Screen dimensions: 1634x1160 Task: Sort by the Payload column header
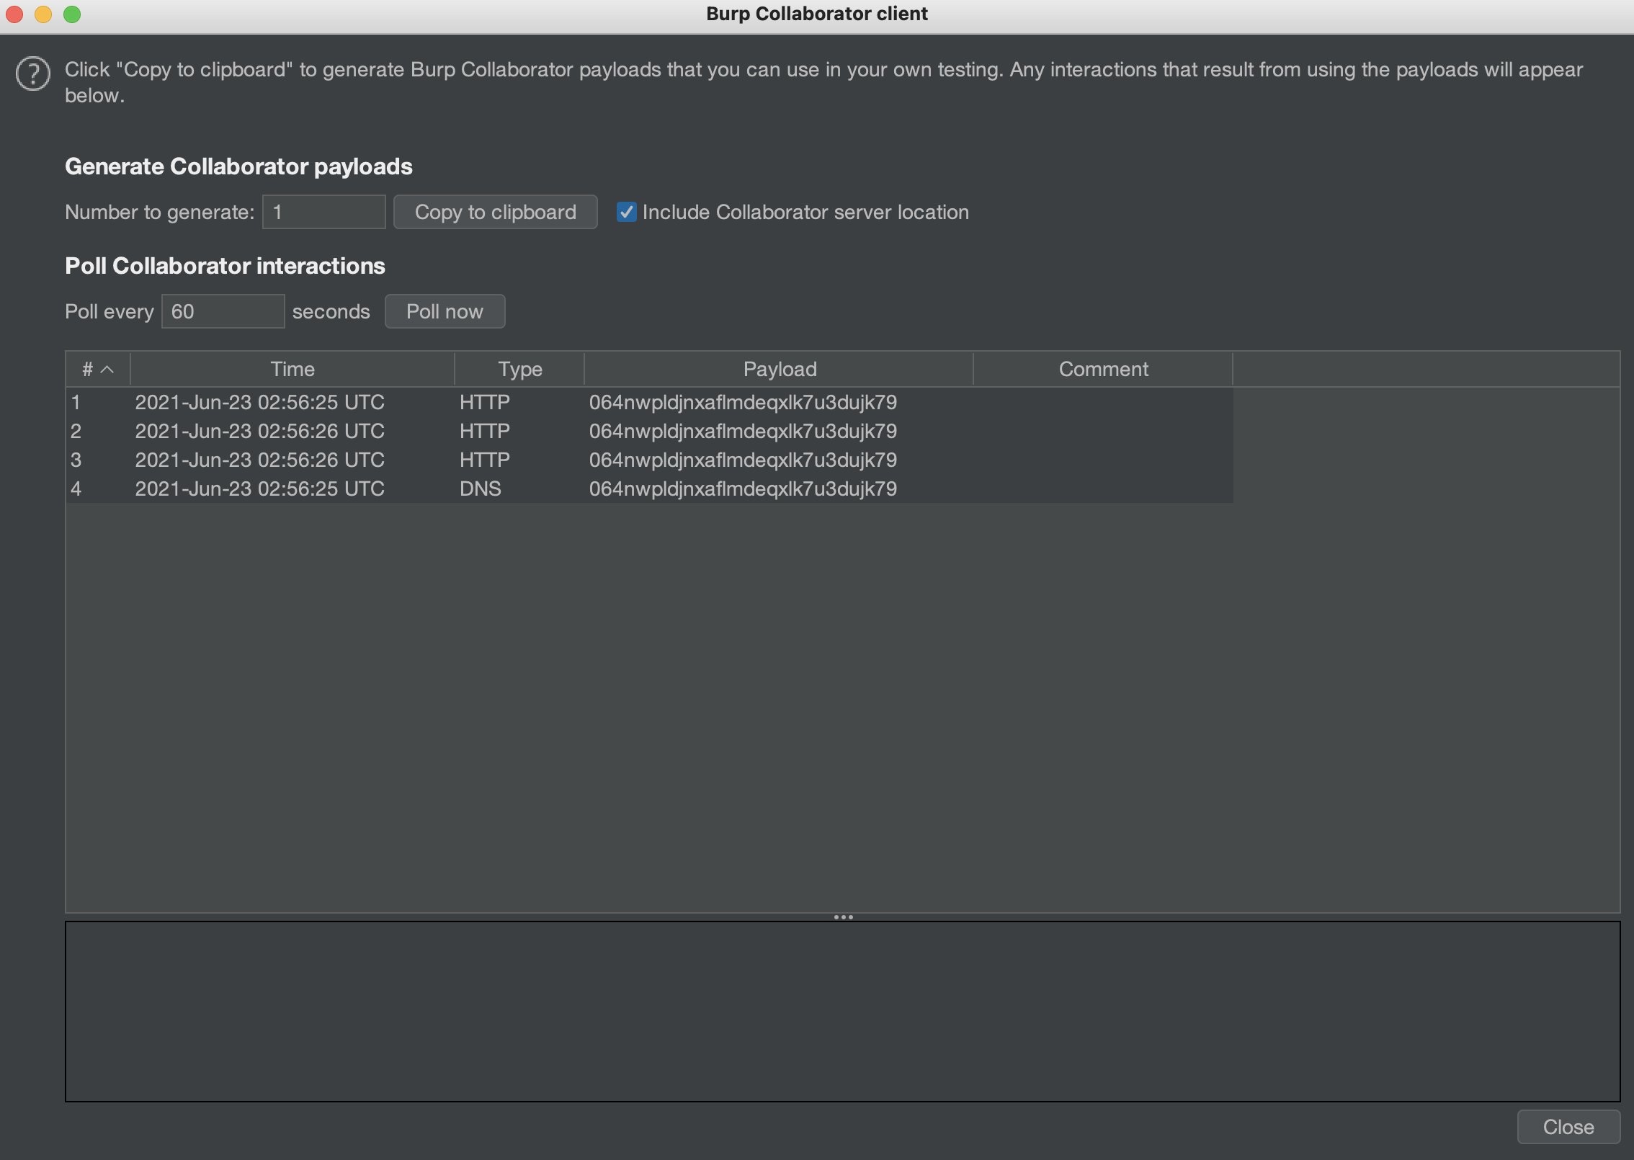pos(779,369)
